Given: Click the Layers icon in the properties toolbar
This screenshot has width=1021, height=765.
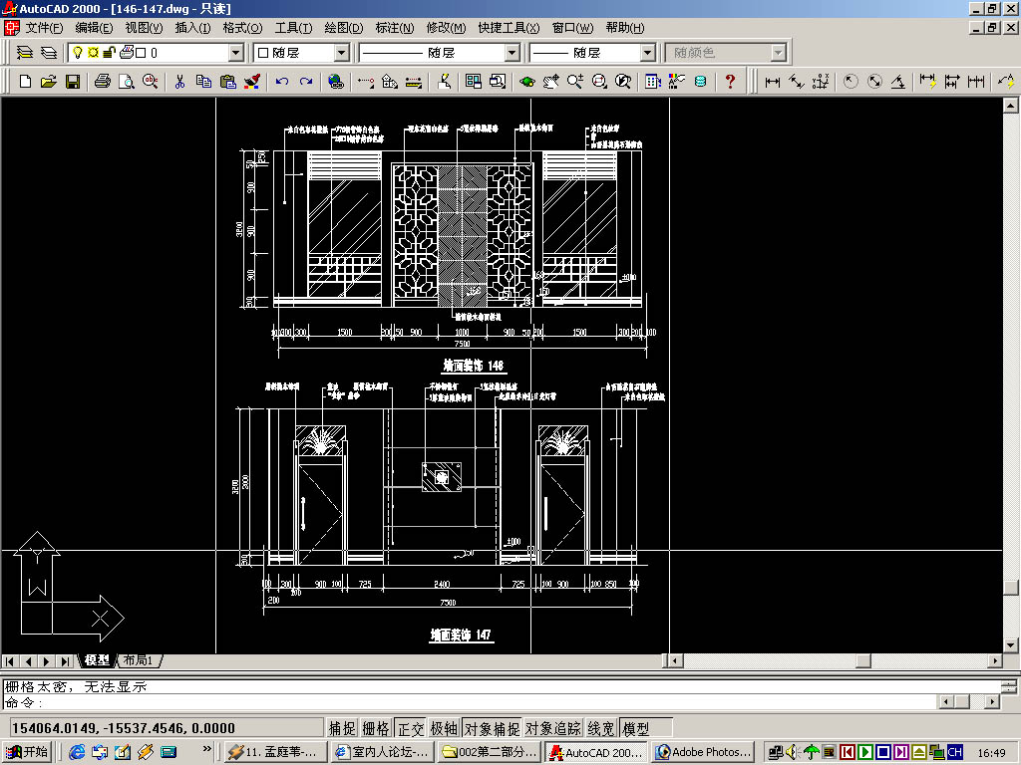Looking at the screenshot, I should pos(24,53).
